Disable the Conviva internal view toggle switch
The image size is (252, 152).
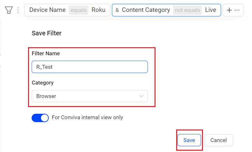tap(40, 118)
